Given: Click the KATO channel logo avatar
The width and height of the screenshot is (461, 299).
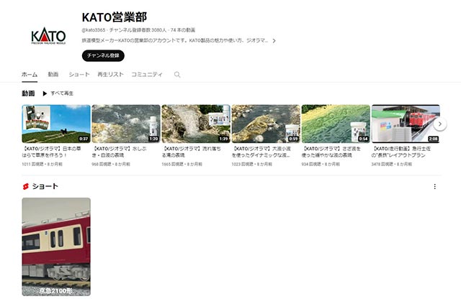Looking at the screenshot, I should tap(48, 36).
